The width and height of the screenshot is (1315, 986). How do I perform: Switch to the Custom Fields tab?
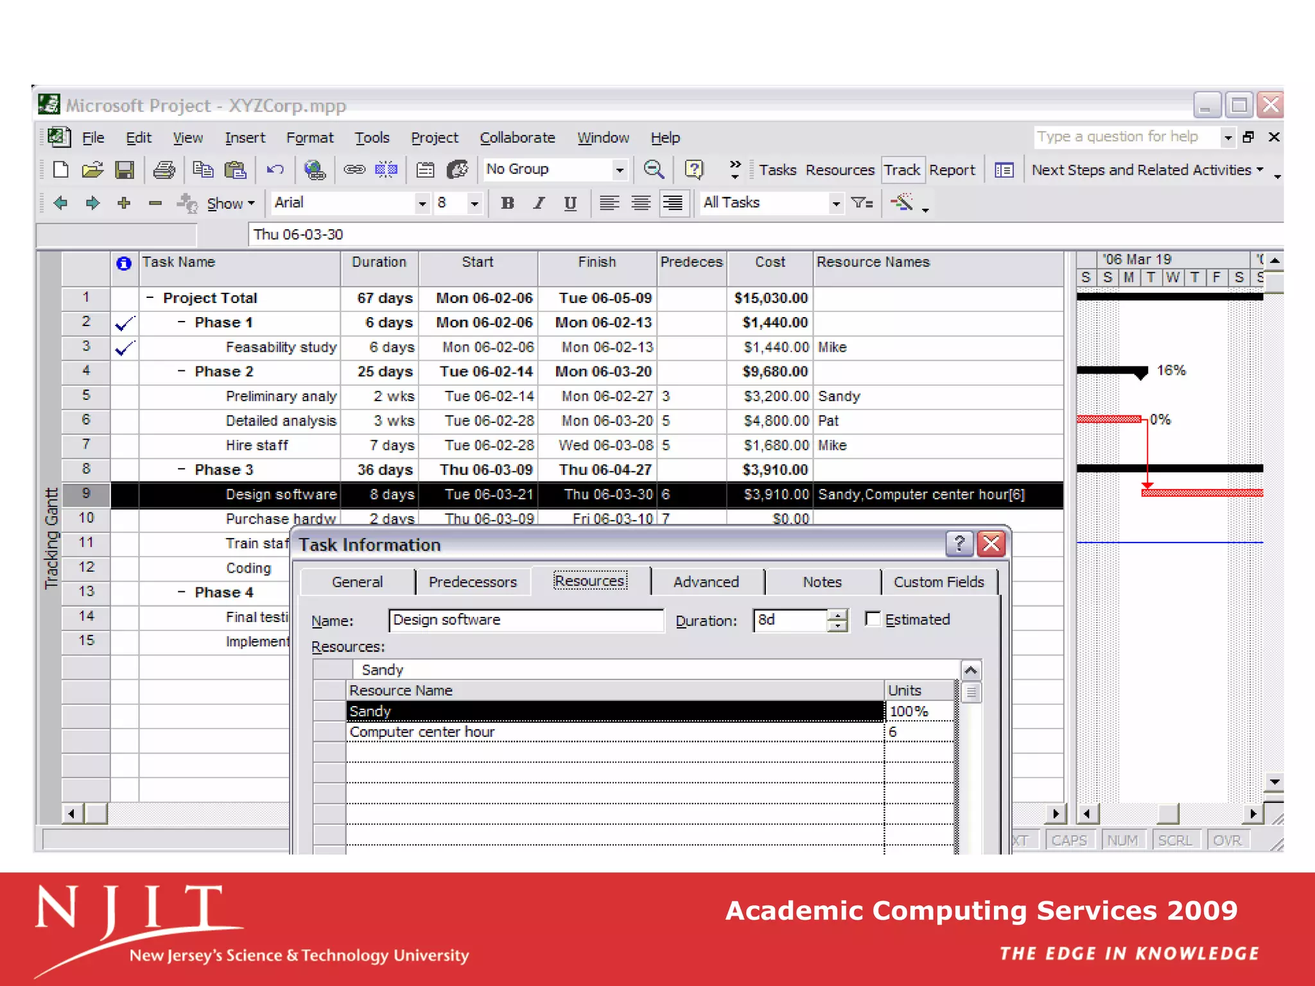[939, 582]
